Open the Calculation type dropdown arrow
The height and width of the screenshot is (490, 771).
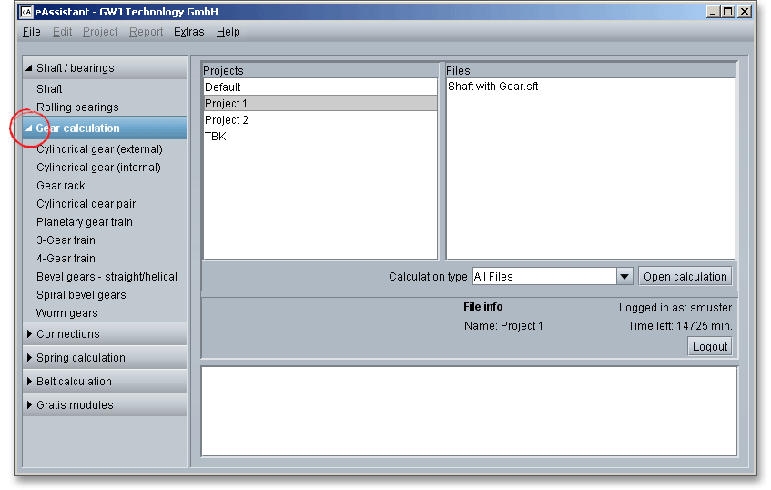pyautogui.click(x=624, y=277)
